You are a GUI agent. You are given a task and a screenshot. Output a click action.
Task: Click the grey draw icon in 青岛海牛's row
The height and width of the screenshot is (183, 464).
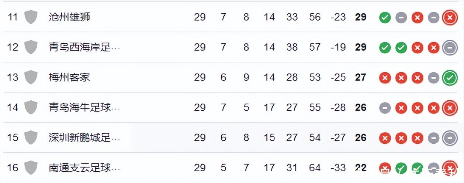pos(385,108)
